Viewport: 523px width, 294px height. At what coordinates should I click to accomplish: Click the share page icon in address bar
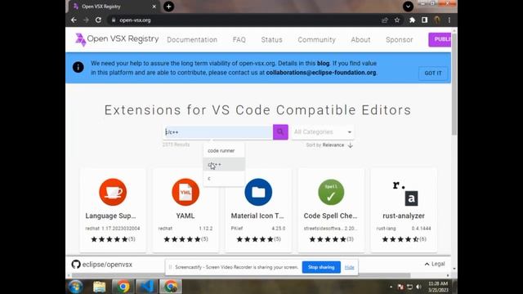[385, 20]
